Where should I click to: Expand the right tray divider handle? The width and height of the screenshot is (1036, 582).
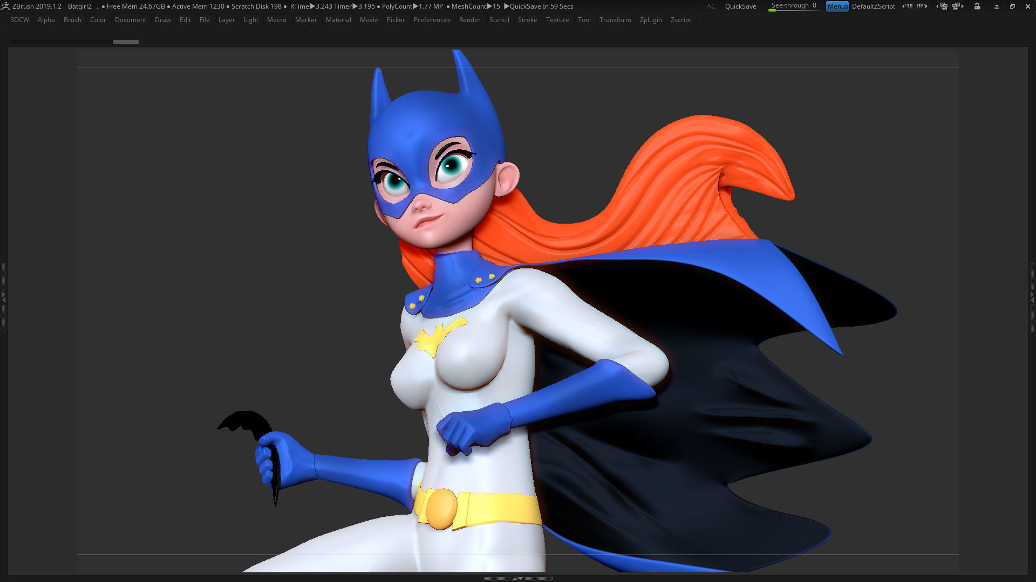[1032, 296]
